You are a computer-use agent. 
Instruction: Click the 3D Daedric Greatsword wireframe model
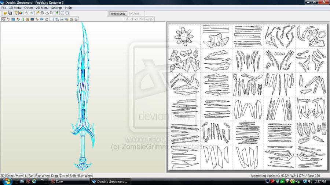coord(83,97)
